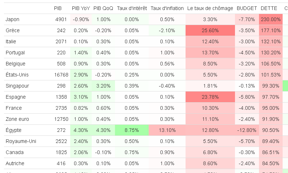288x173 pixels.
Task: Open the Singapour country link
Action: point(18,86)
